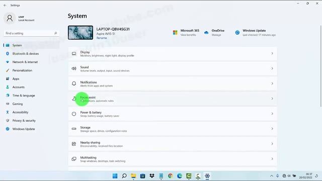Click Windows Update Last checked text
This screenshot has width=322, height=181.
[x=259, y=35]
